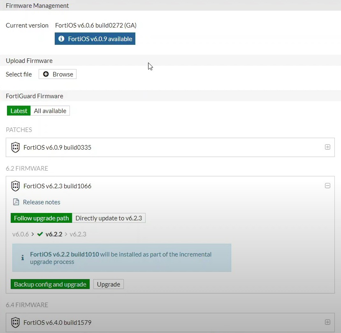This screenshot has width=341, height=333.
Task: Click current version text FortiOS v6.0.6 build0272
Action: pos(96,25)
